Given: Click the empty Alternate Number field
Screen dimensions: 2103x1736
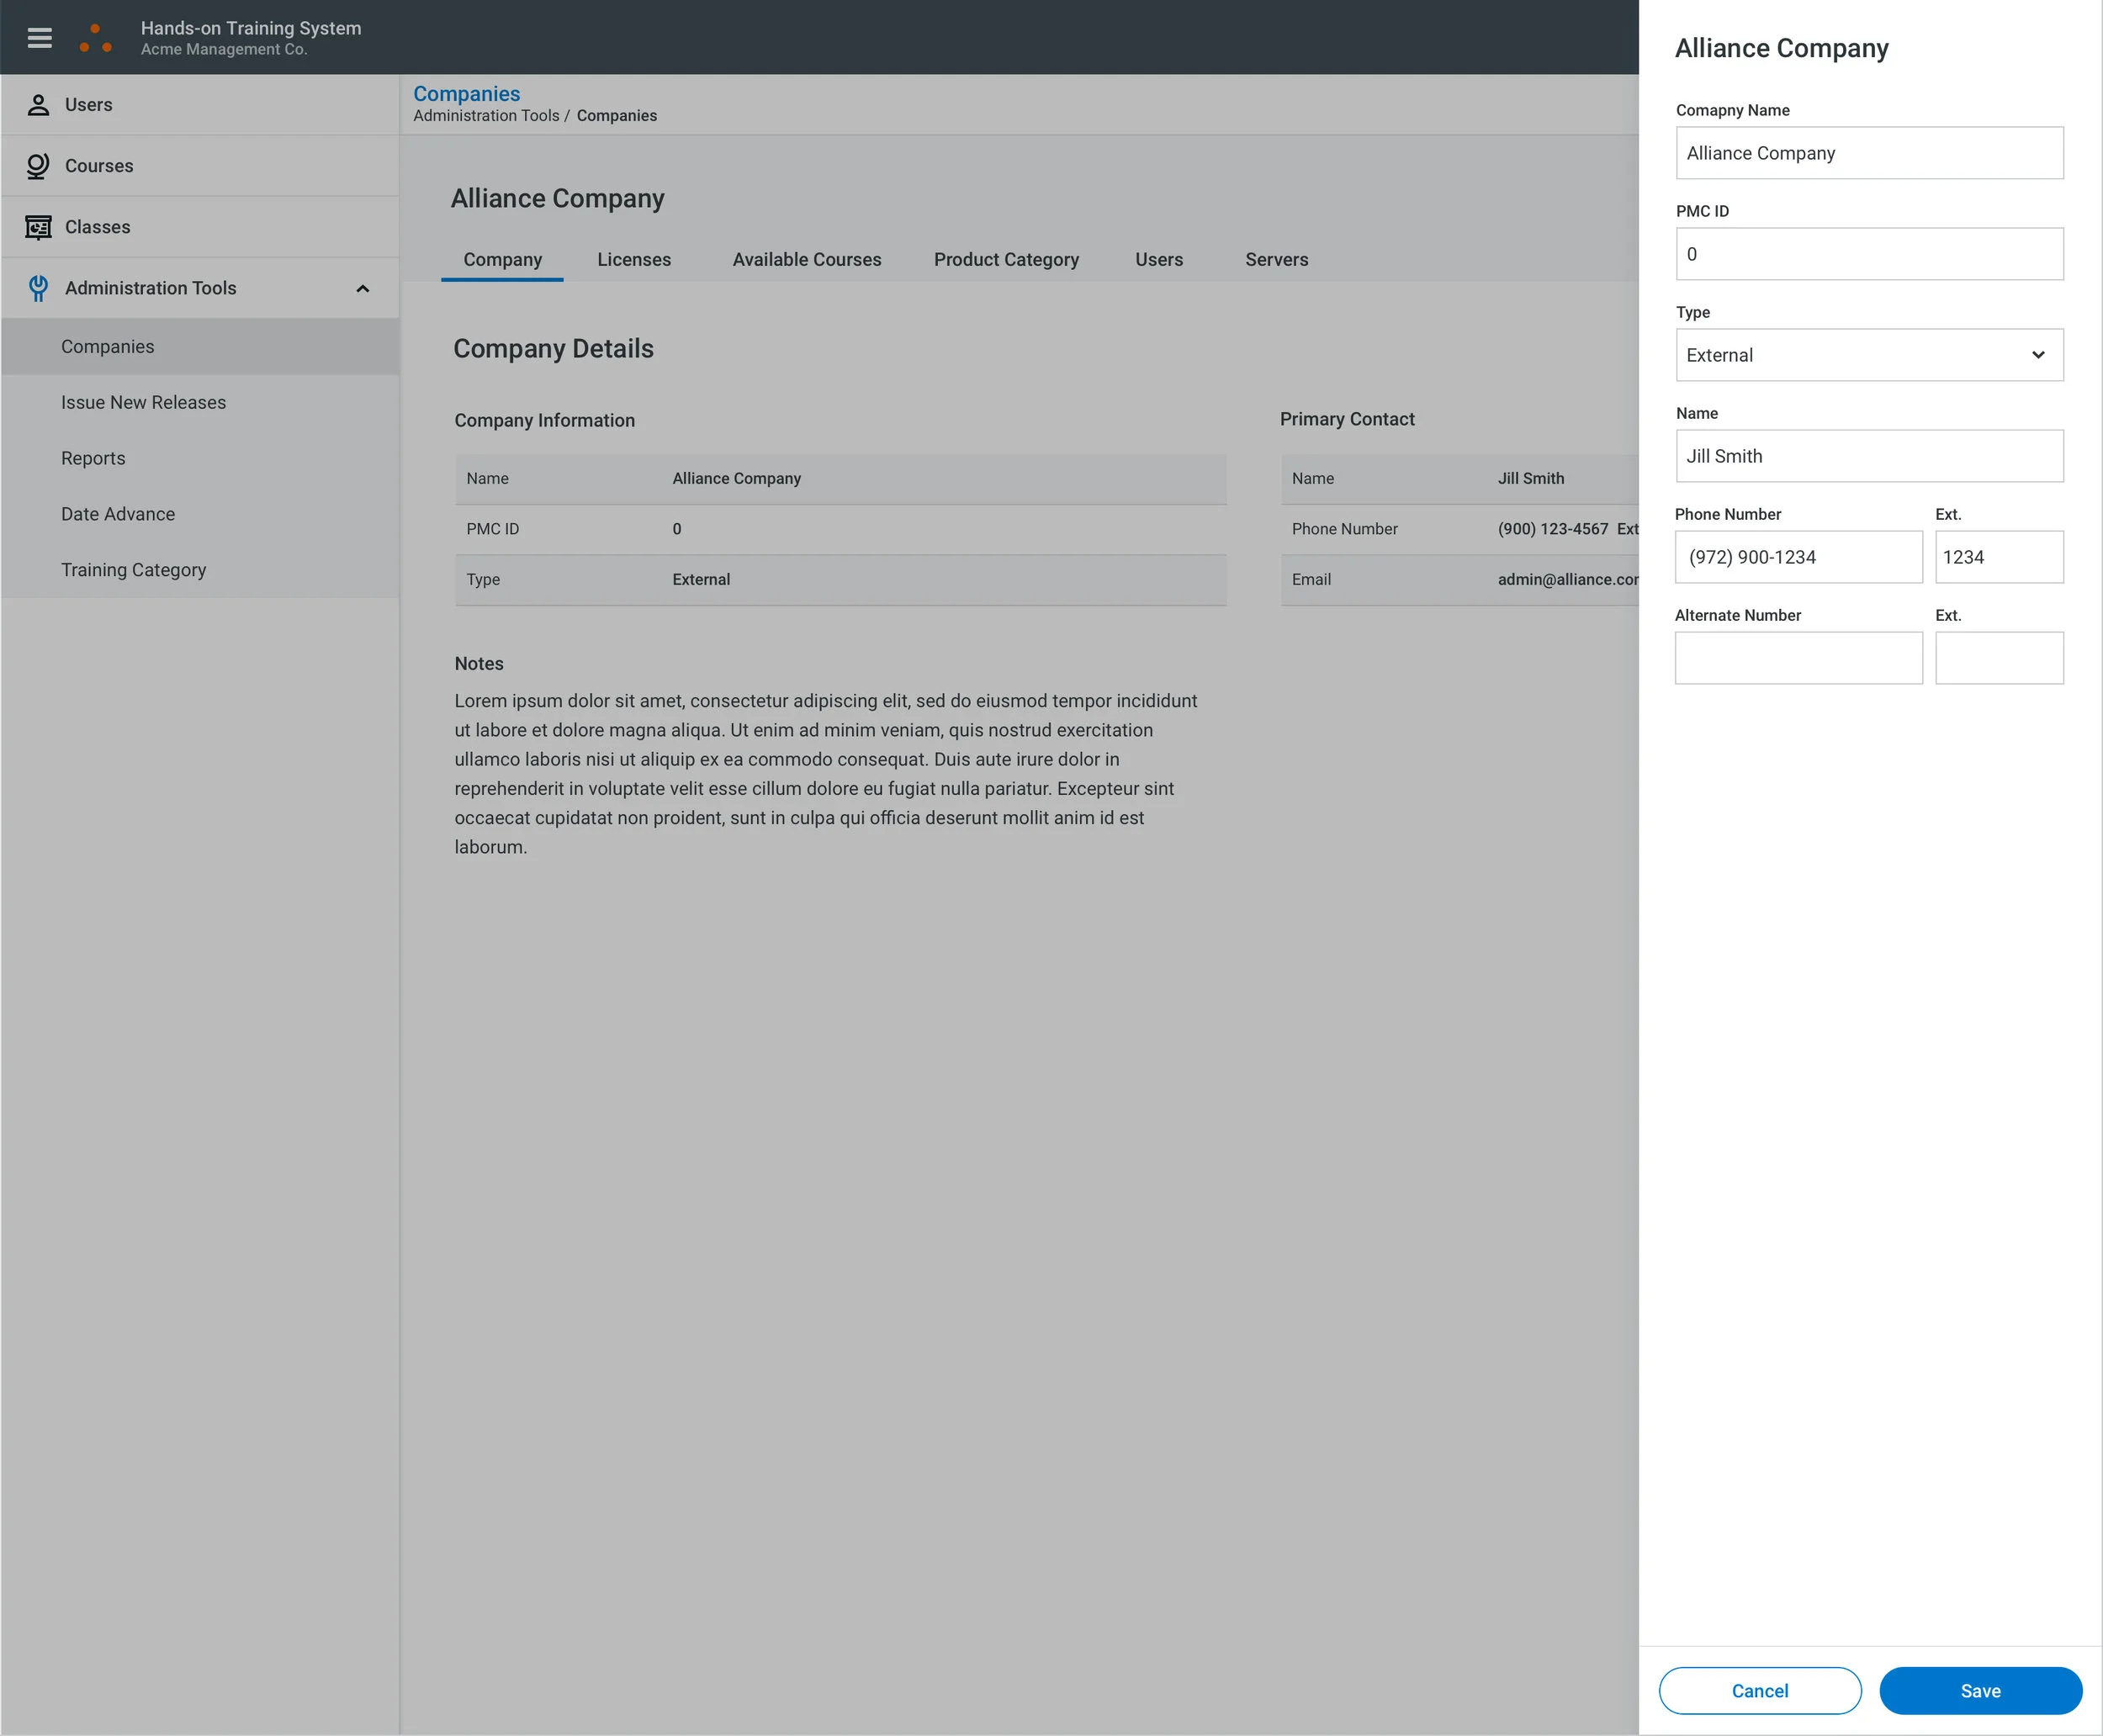Looking at the screenshot, I should click(1797, 658).
